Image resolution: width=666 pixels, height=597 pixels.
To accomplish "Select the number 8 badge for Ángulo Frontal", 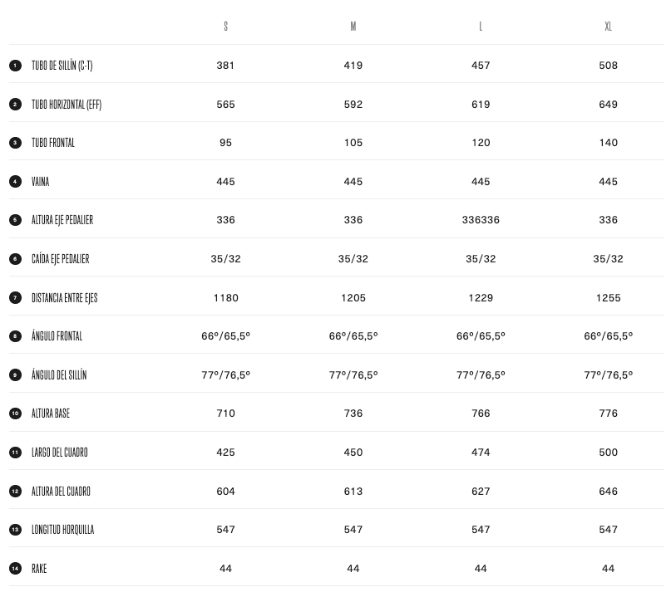I will [x=15, y=336].
